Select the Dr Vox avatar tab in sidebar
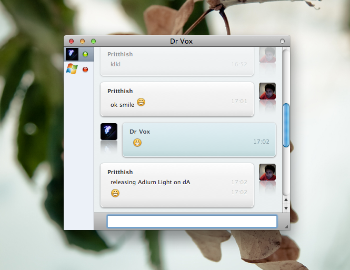The height and width of the screenshot is (270, 350). [x=72, y=54]
